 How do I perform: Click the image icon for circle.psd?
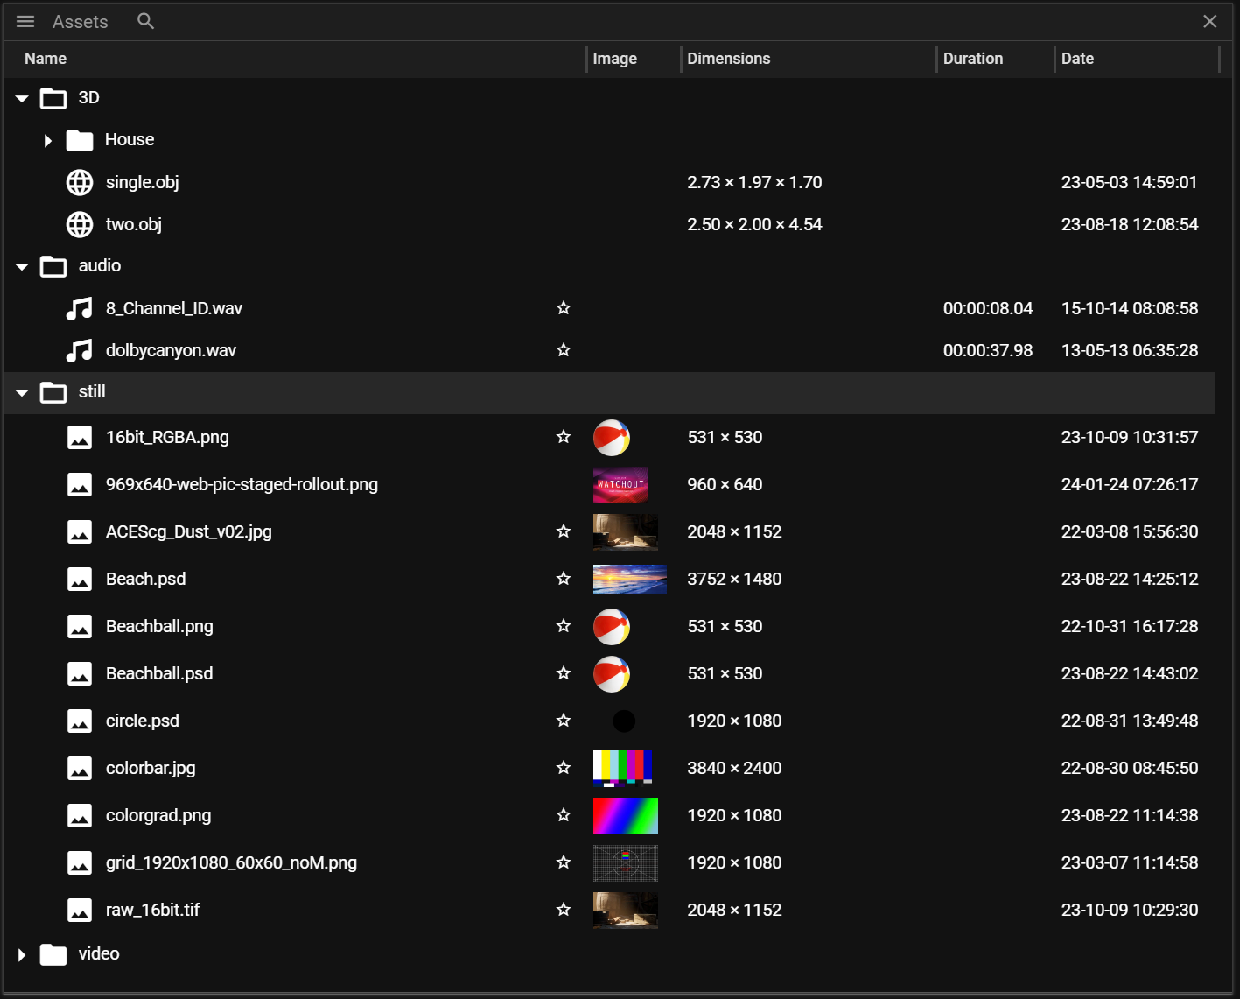click(80, 721)
